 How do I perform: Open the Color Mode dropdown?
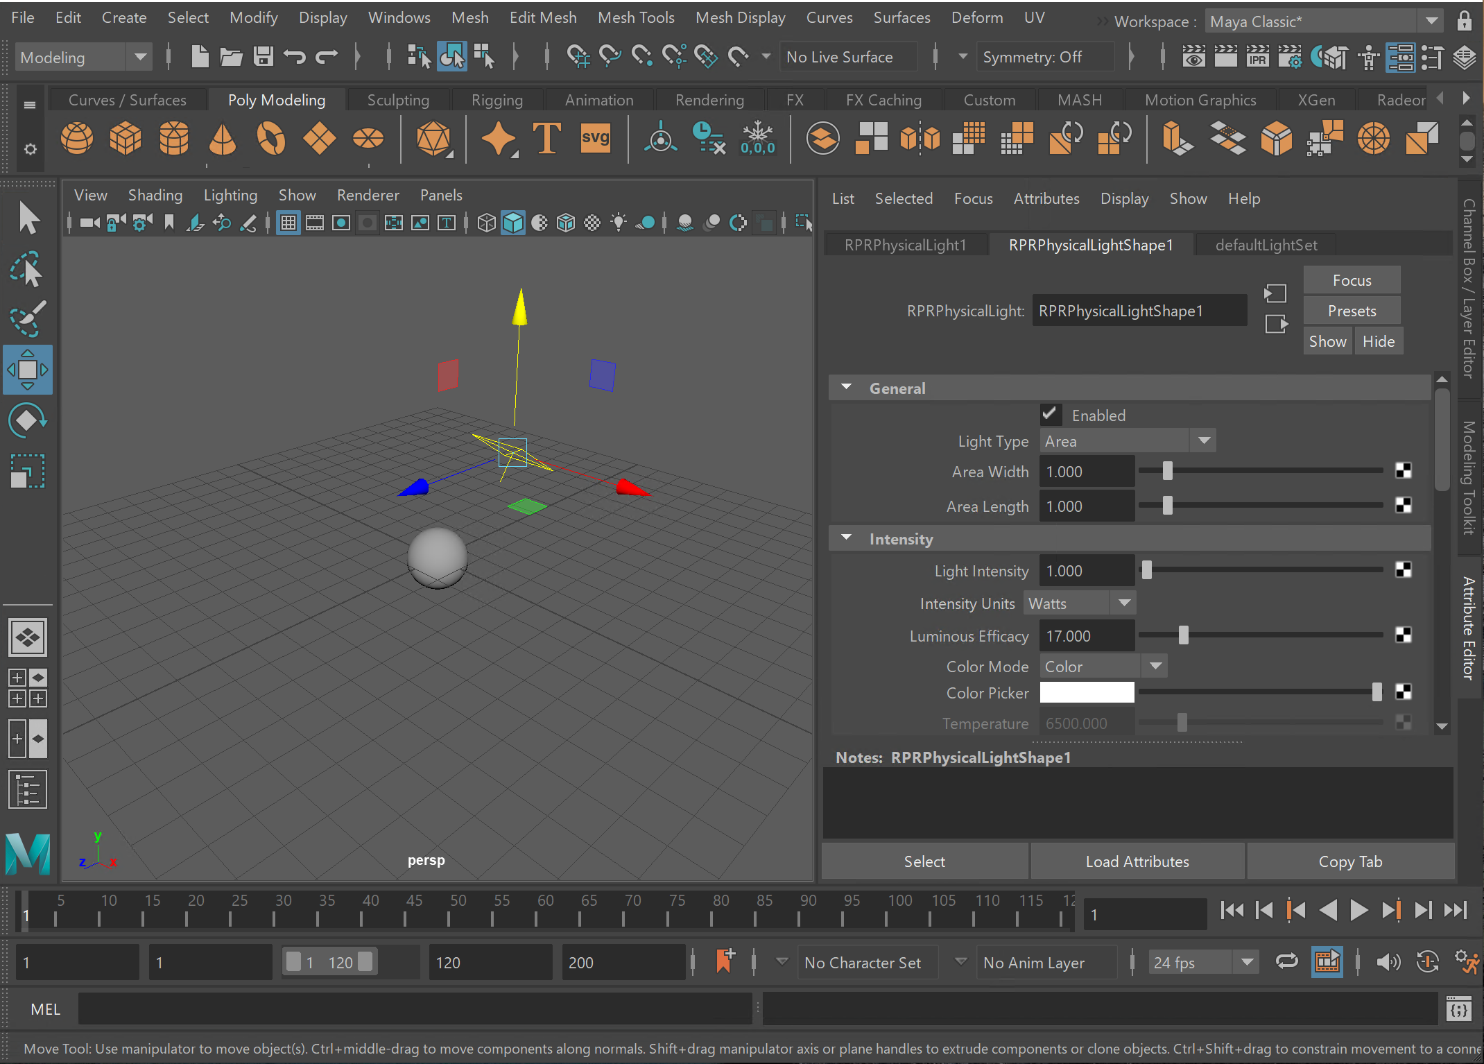pos(1103,667)
